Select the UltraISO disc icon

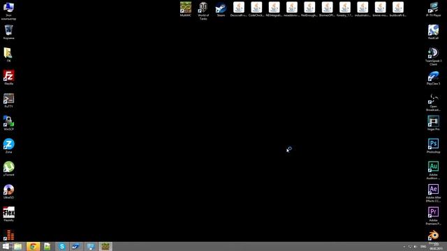pyautogui.click(x=8, y=191)
